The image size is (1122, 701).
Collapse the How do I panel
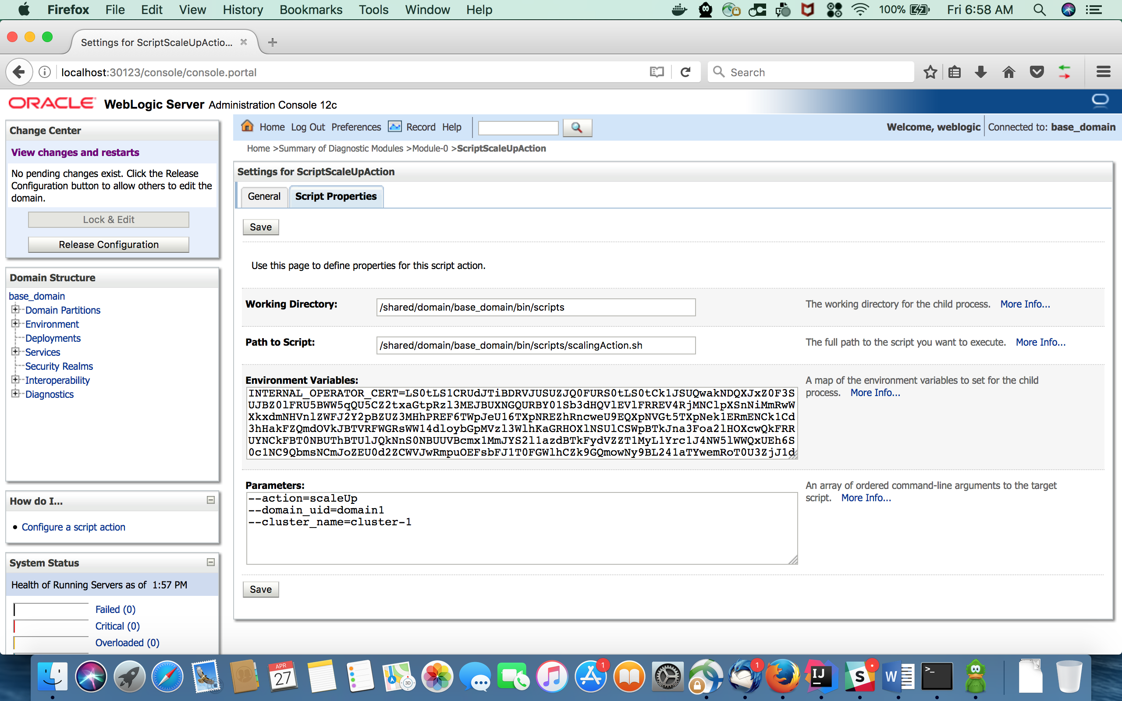(x=210, y=500)
